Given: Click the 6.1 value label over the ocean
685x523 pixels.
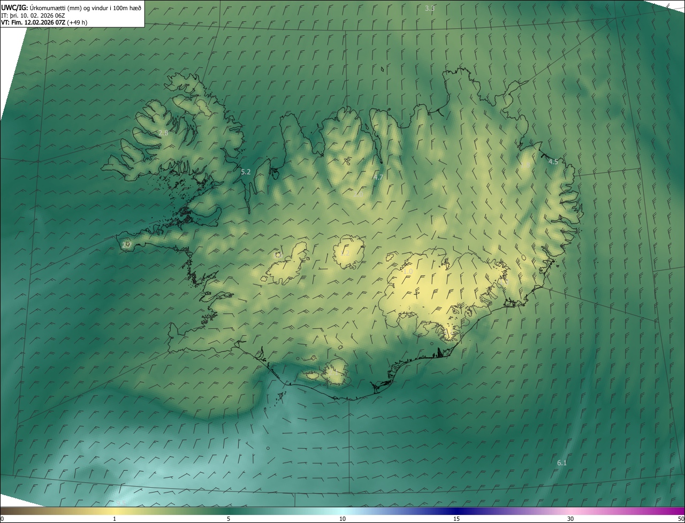Looking at the screenshot, I should (x=562, y=463).
